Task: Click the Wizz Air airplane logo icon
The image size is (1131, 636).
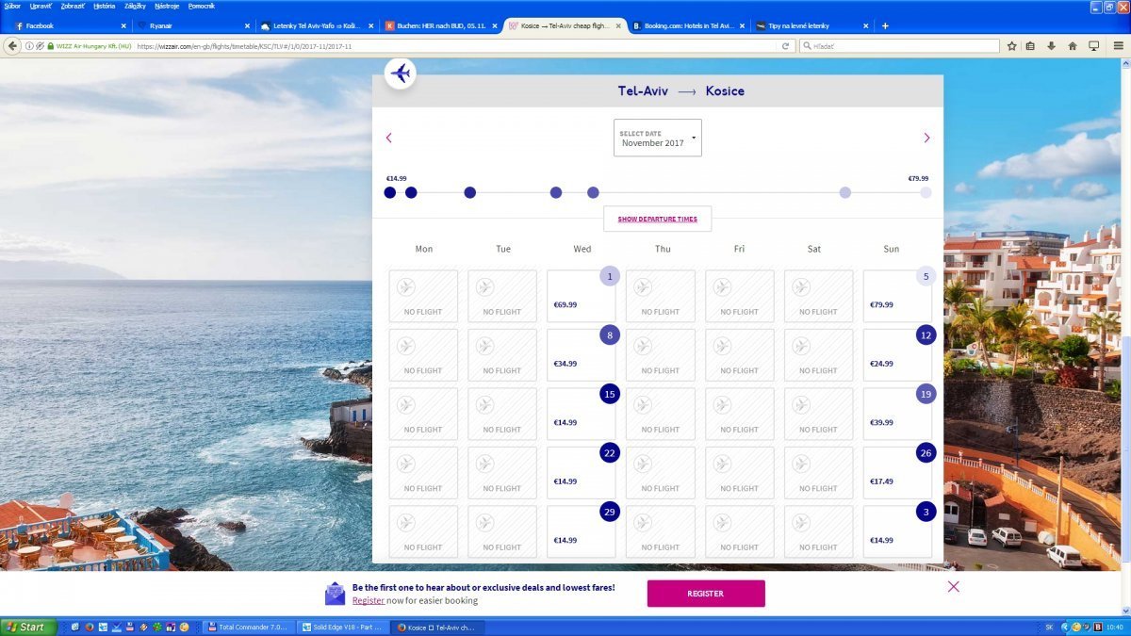Action: (x=401, y=73)
